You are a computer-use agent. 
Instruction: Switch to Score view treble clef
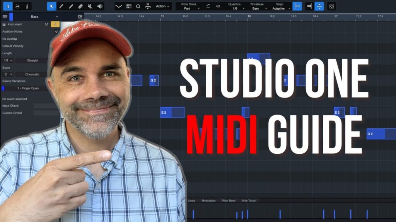(x=27, y=6)
